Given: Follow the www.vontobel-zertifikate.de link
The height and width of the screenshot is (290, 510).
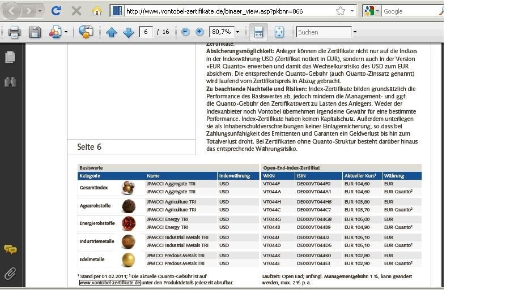Looking at the screenshot, I should (110, 283).
